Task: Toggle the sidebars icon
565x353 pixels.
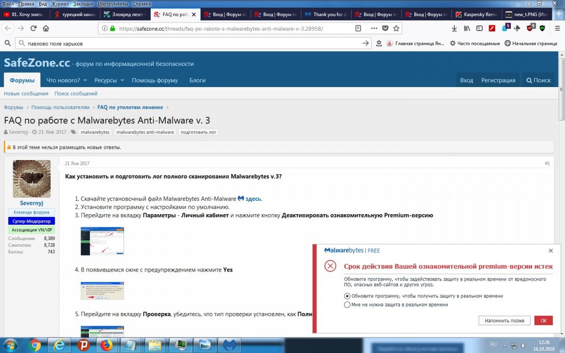Action: [x=479, y=28]
